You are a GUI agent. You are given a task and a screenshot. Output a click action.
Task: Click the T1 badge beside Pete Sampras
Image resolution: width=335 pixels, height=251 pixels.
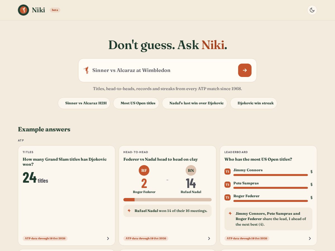tap(228, 185)
